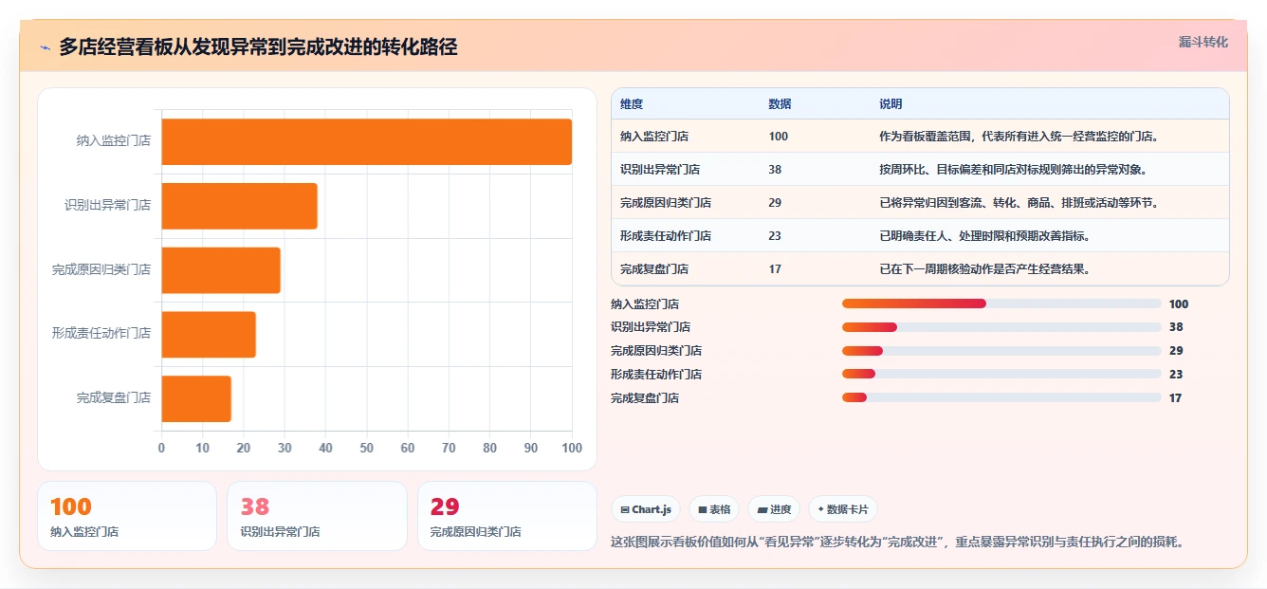This screenshot has height=589, width=1267.
Task: Click the 纳入监控门店 progress bar
Action: click(x=1001, y=304)
